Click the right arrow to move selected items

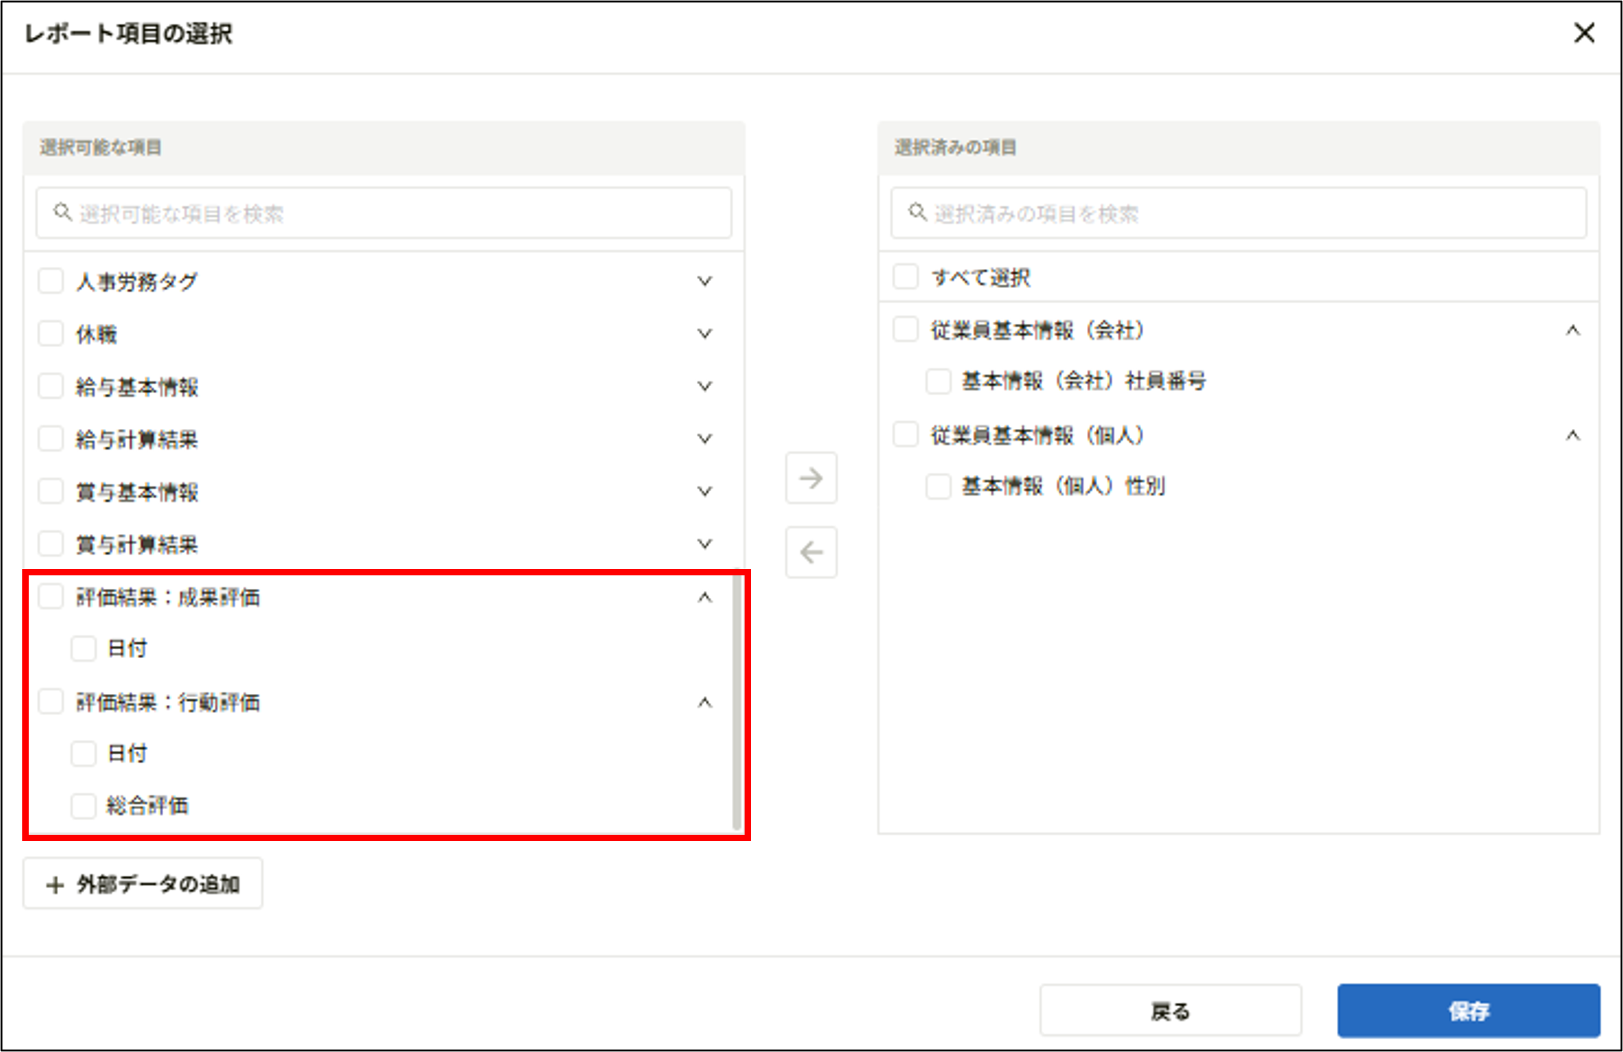(811, 479)
